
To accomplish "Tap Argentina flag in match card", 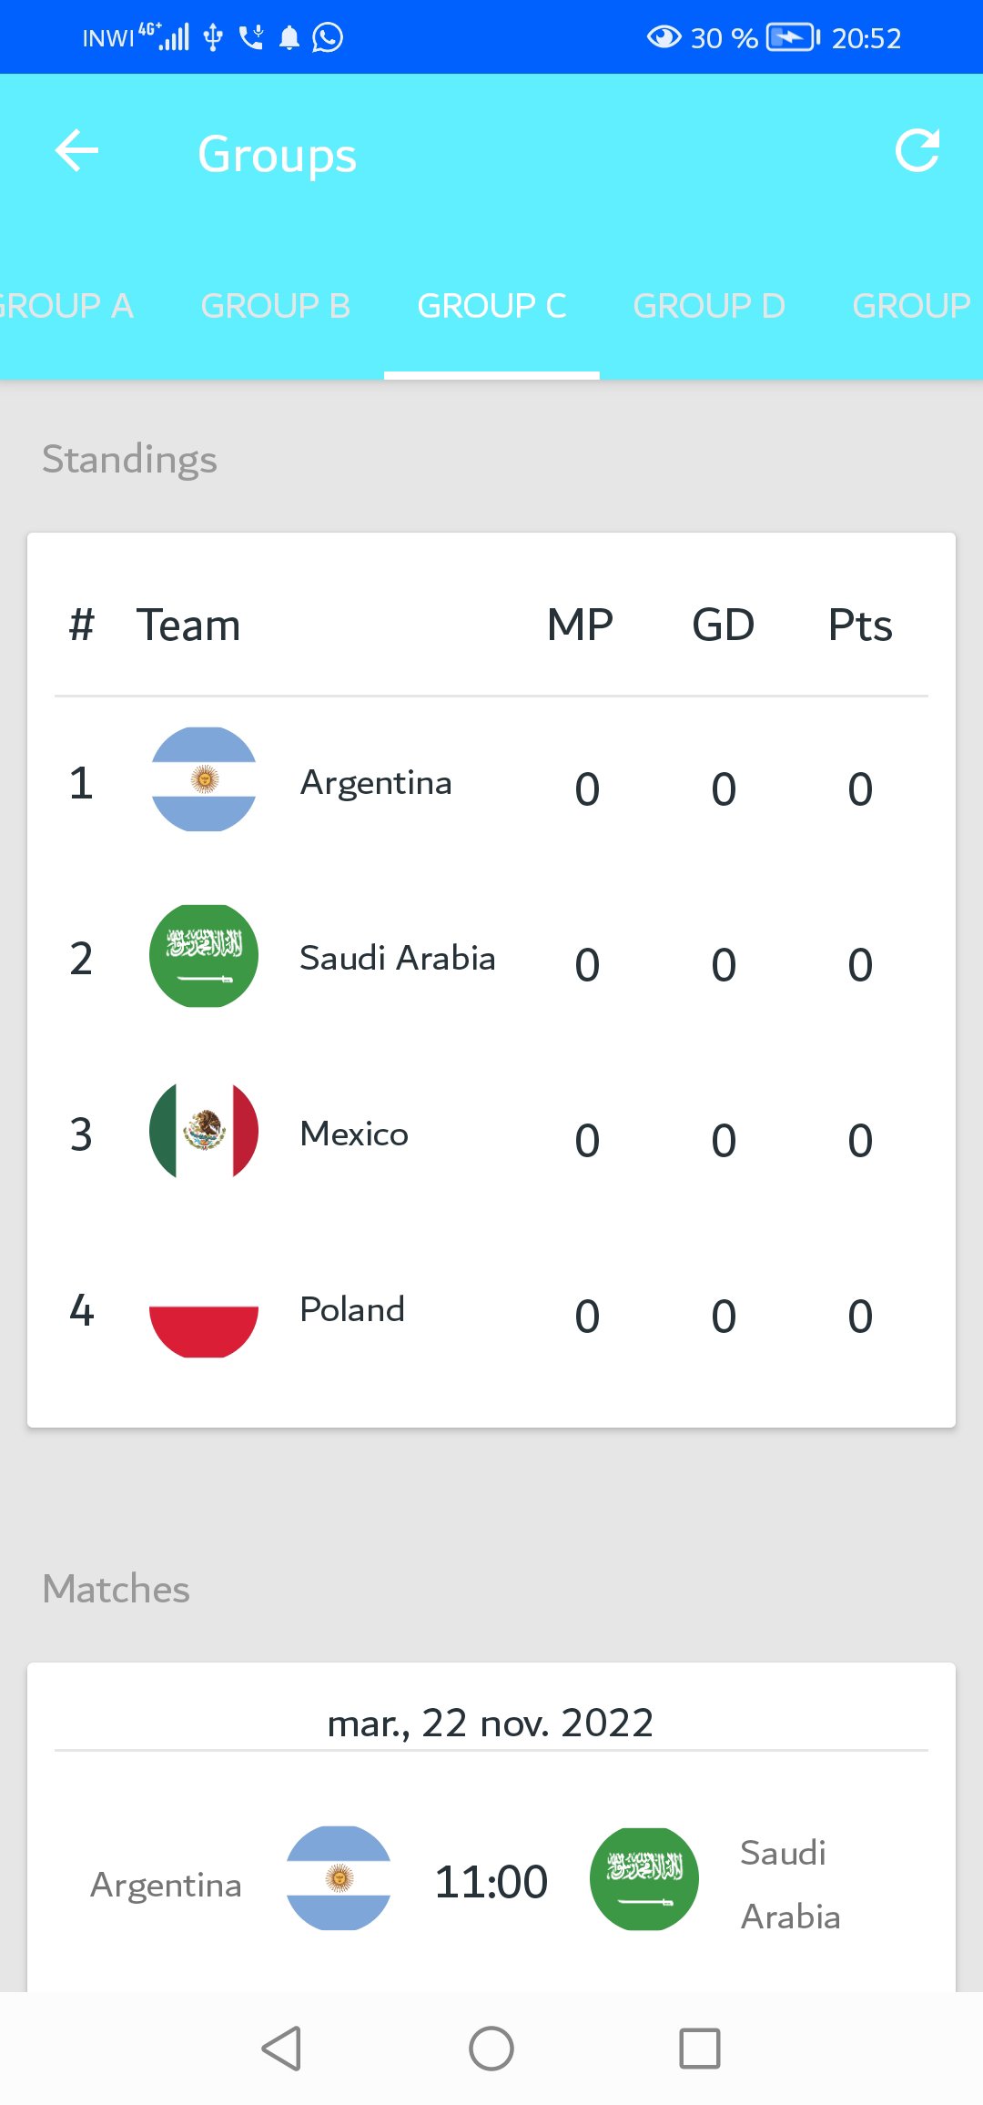I will pos(339,1878).
